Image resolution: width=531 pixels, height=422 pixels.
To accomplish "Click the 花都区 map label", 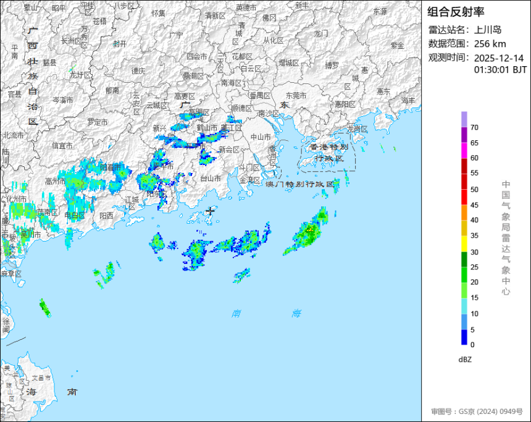I will click(x=242, y=57).
